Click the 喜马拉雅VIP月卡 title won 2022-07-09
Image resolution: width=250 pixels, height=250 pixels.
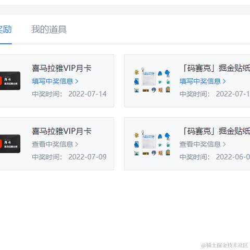pyautogui.click(x=61, y=131)
